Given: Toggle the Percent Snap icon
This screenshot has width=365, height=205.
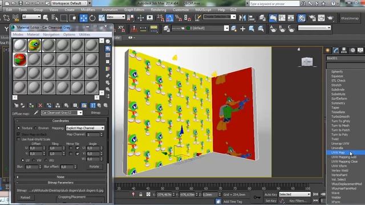Looking at the screenshot, I should (179, 18).
